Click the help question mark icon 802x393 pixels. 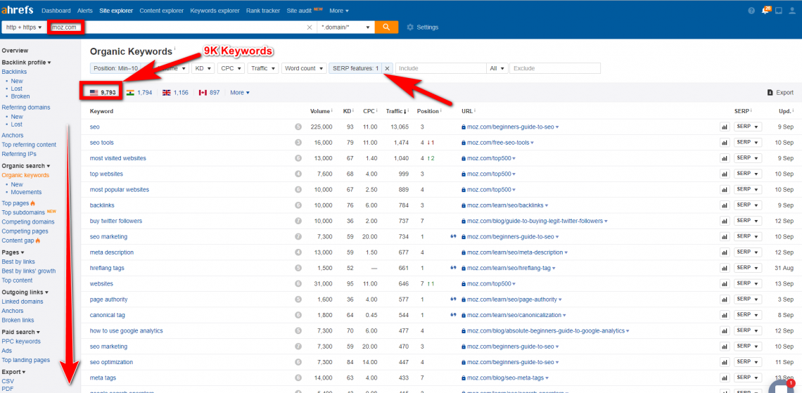pos(751,11)
